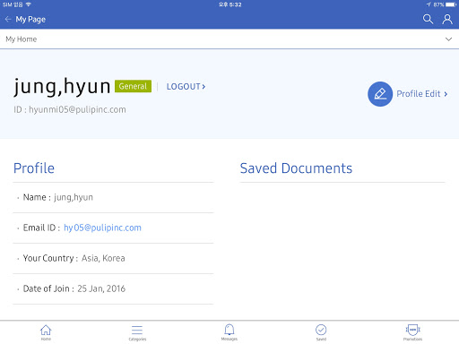Tap the Your Country row
This screenshot has width=459, height=344.
(x=113, y=258)
